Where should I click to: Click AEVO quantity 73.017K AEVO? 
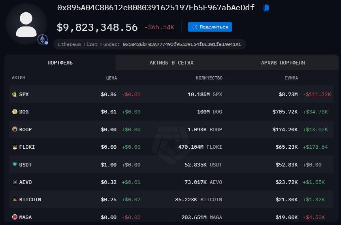pos(203,182)
